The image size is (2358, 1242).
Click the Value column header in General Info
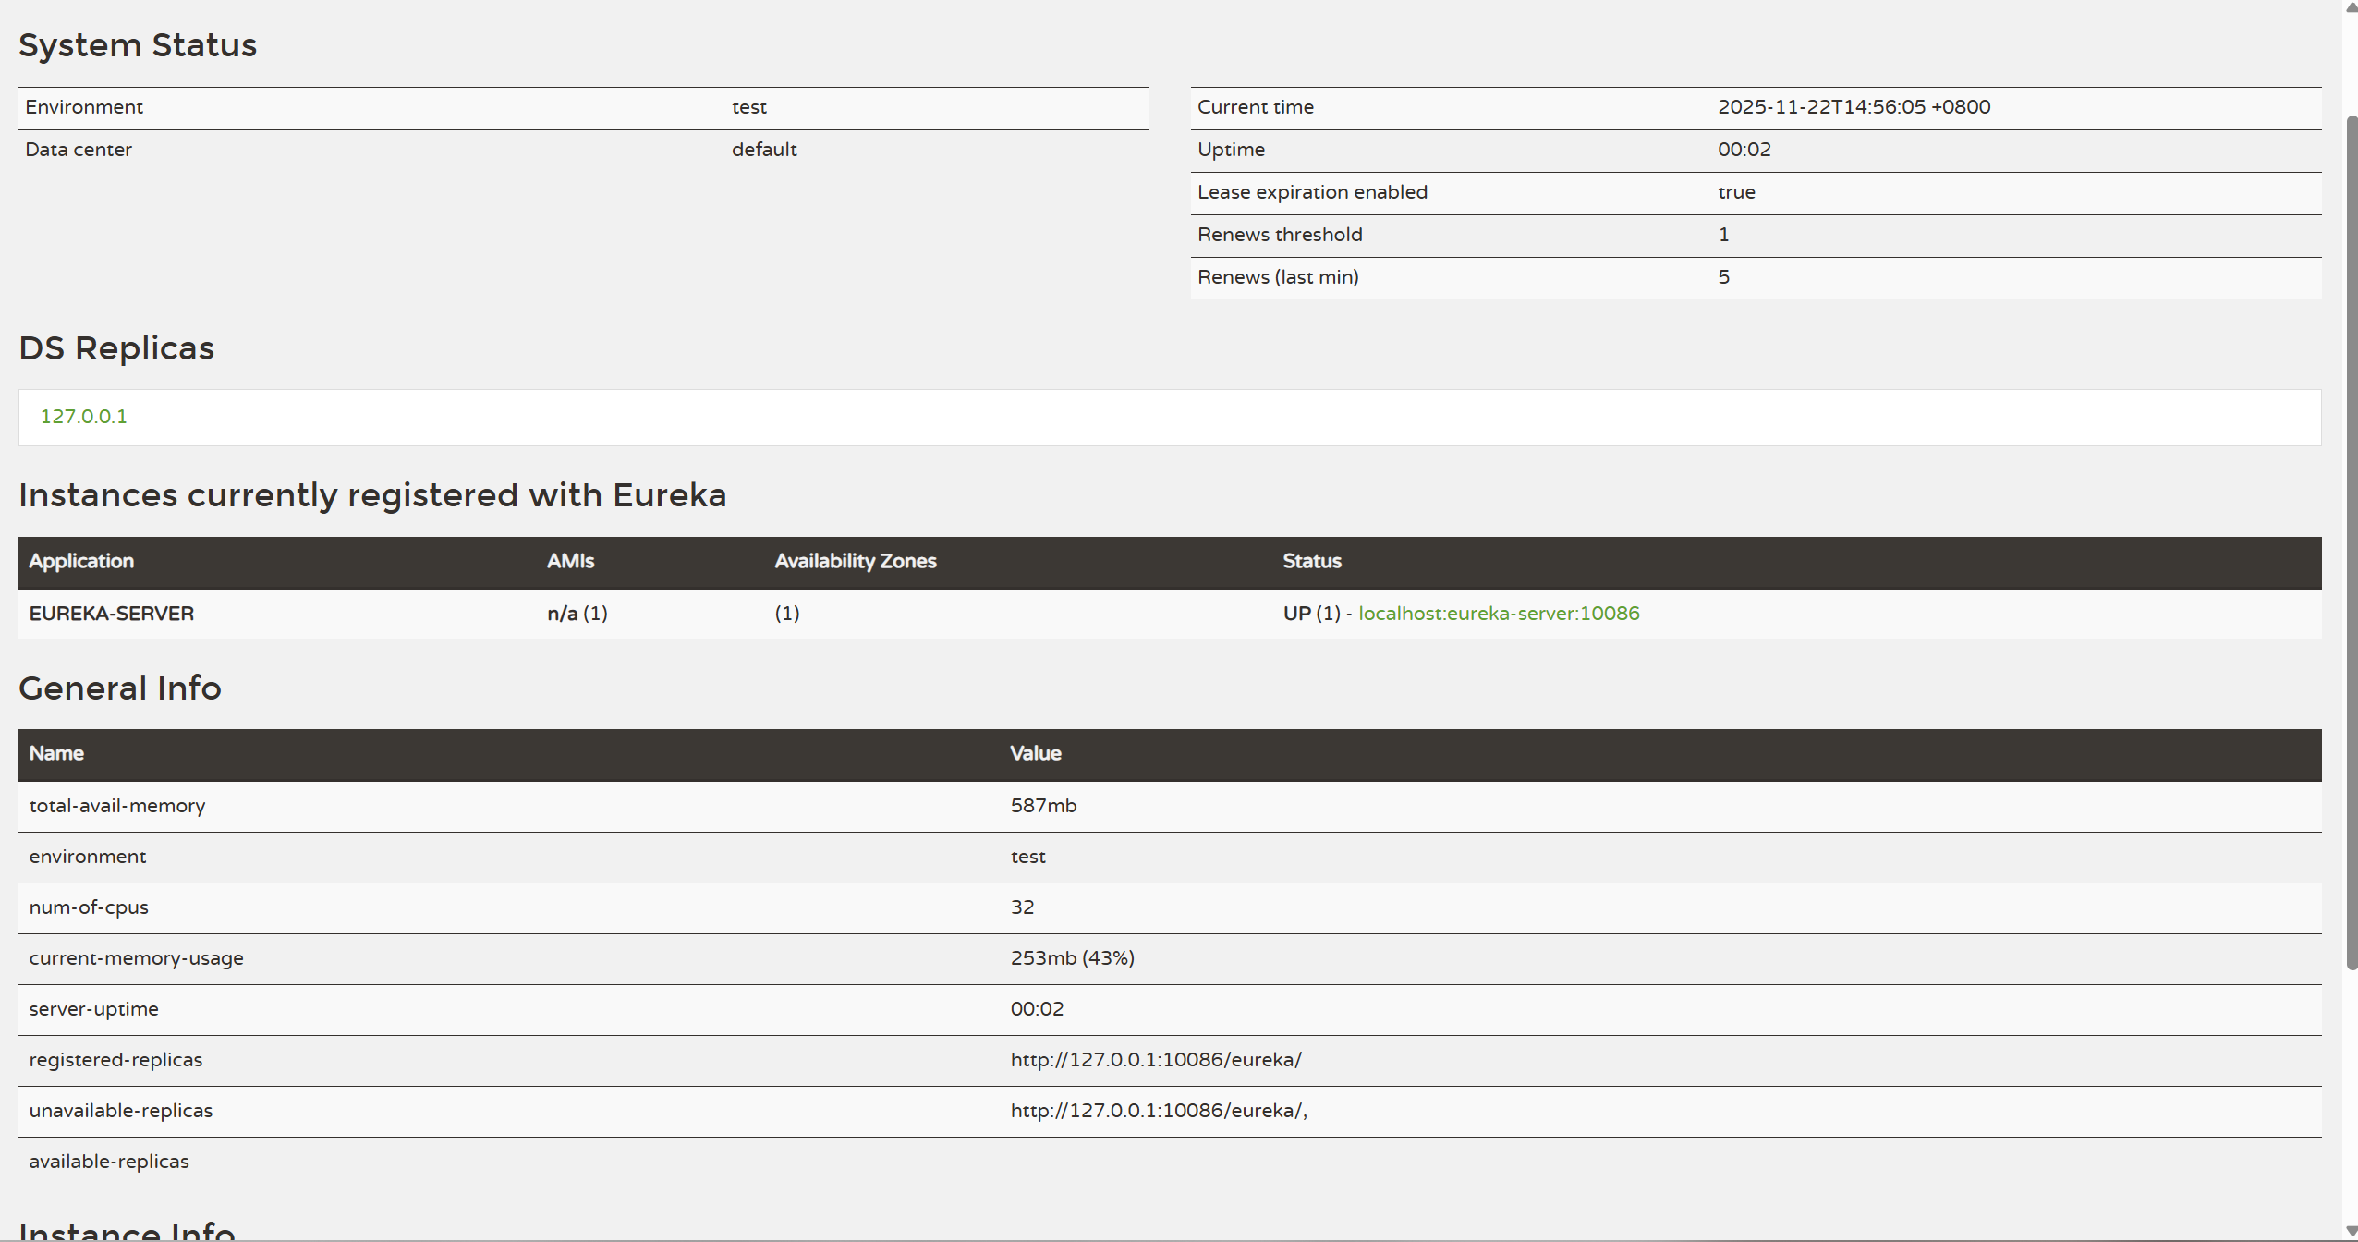(x=1035, y=753)
